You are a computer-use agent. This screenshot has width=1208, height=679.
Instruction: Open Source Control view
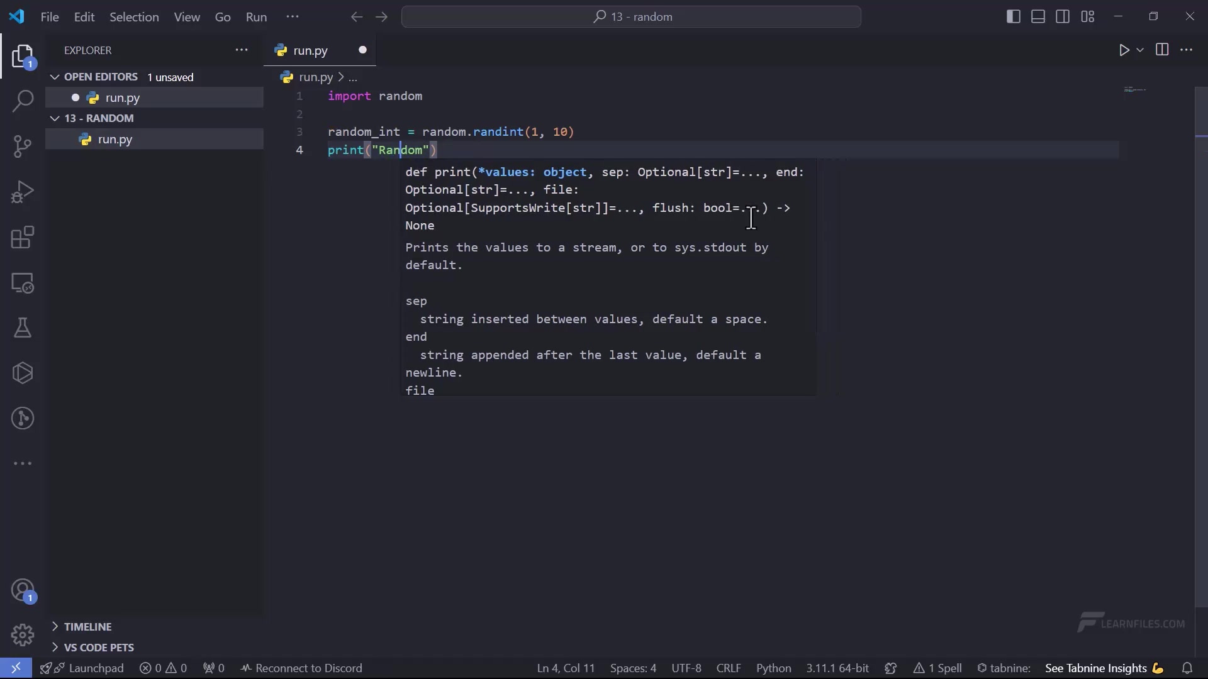click(x=23, y=146)
